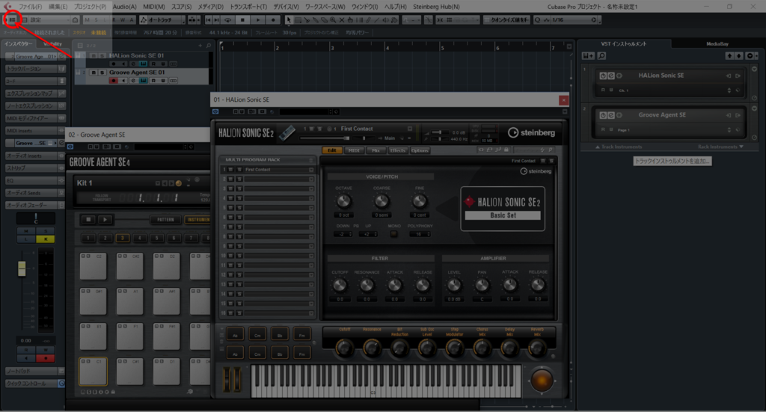Open Groove Agent SE rack options dropdown arrow
The height and width of the screenshot is (412, 766).
(754, 108)
